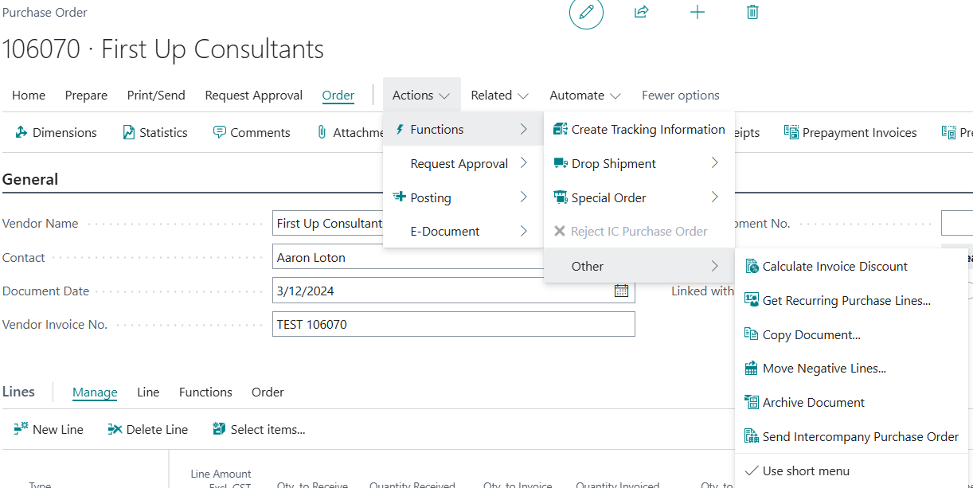Switch to Request Approval tab in ribbon
Viewport: 973px width, 488px height.
pos(254,96)
